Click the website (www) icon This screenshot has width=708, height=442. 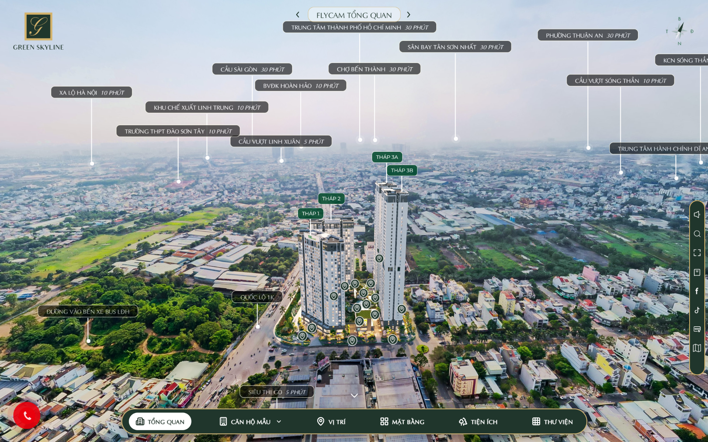click(x=697, y=329)
